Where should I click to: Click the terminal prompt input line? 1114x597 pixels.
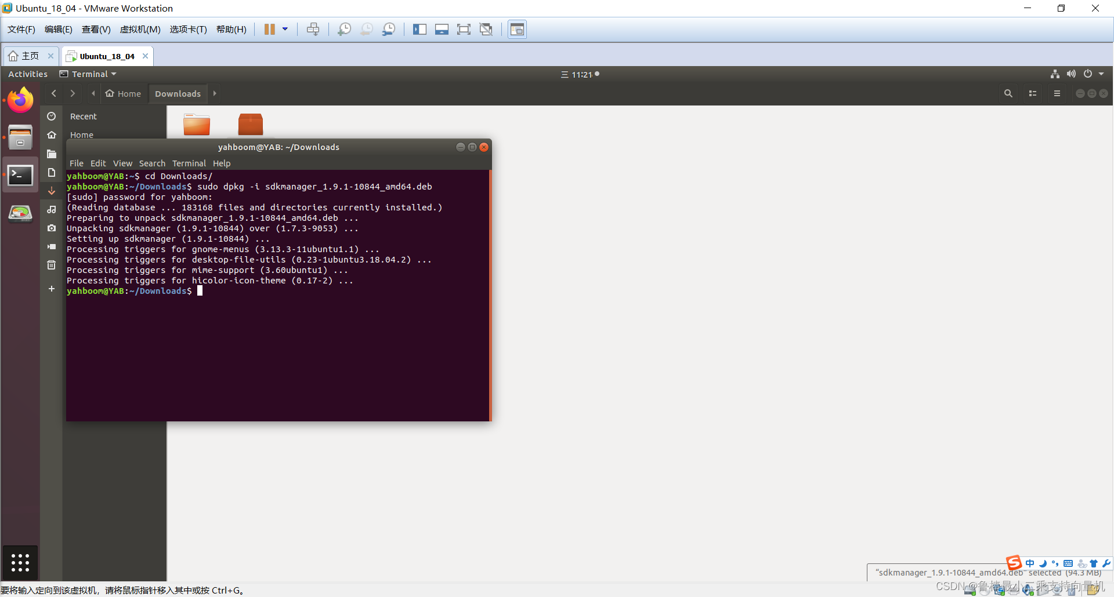click(135, 291)
